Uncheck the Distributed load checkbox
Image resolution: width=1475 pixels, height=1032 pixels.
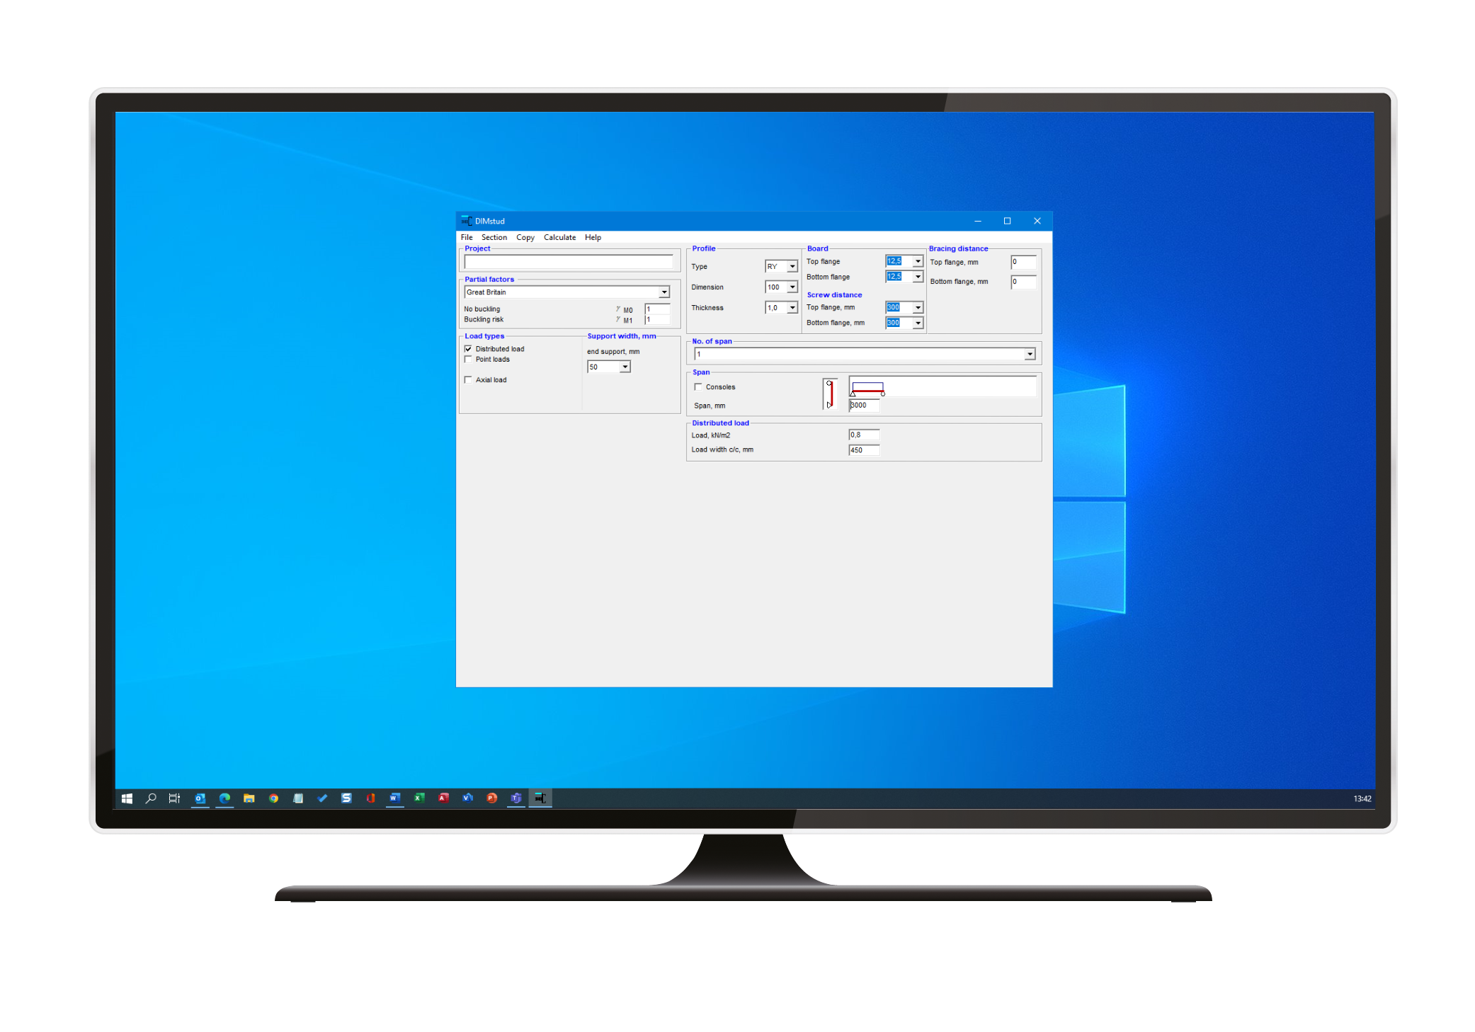(468, 349)
